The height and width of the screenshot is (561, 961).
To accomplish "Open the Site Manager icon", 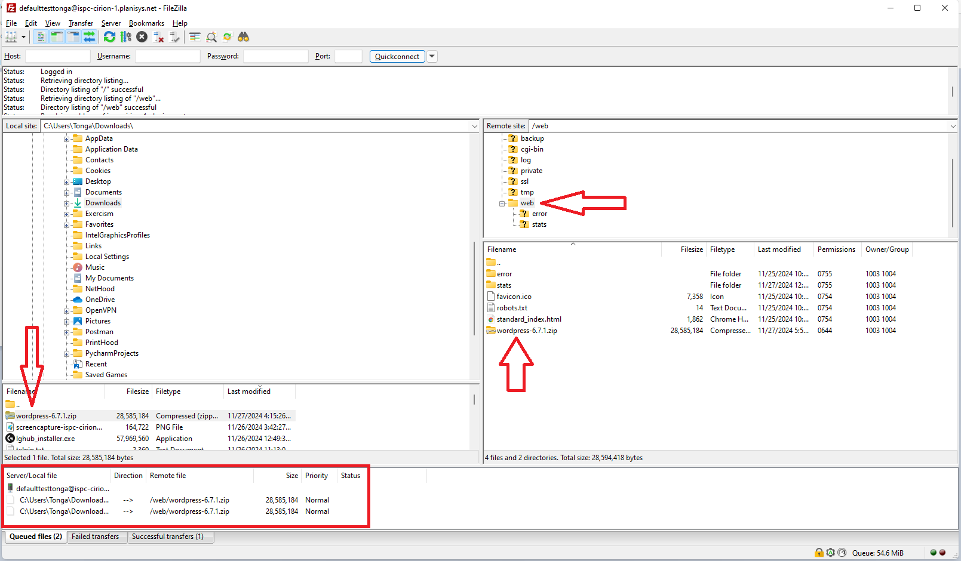I will [x=11, y=37].
